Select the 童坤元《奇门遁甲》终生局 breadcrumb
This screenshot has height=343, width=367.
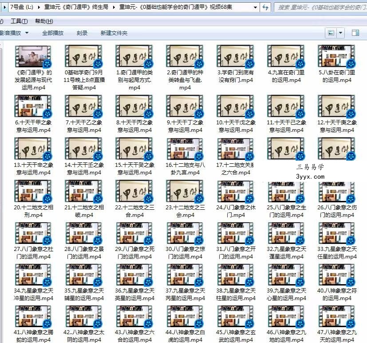[x=76, y=7]
